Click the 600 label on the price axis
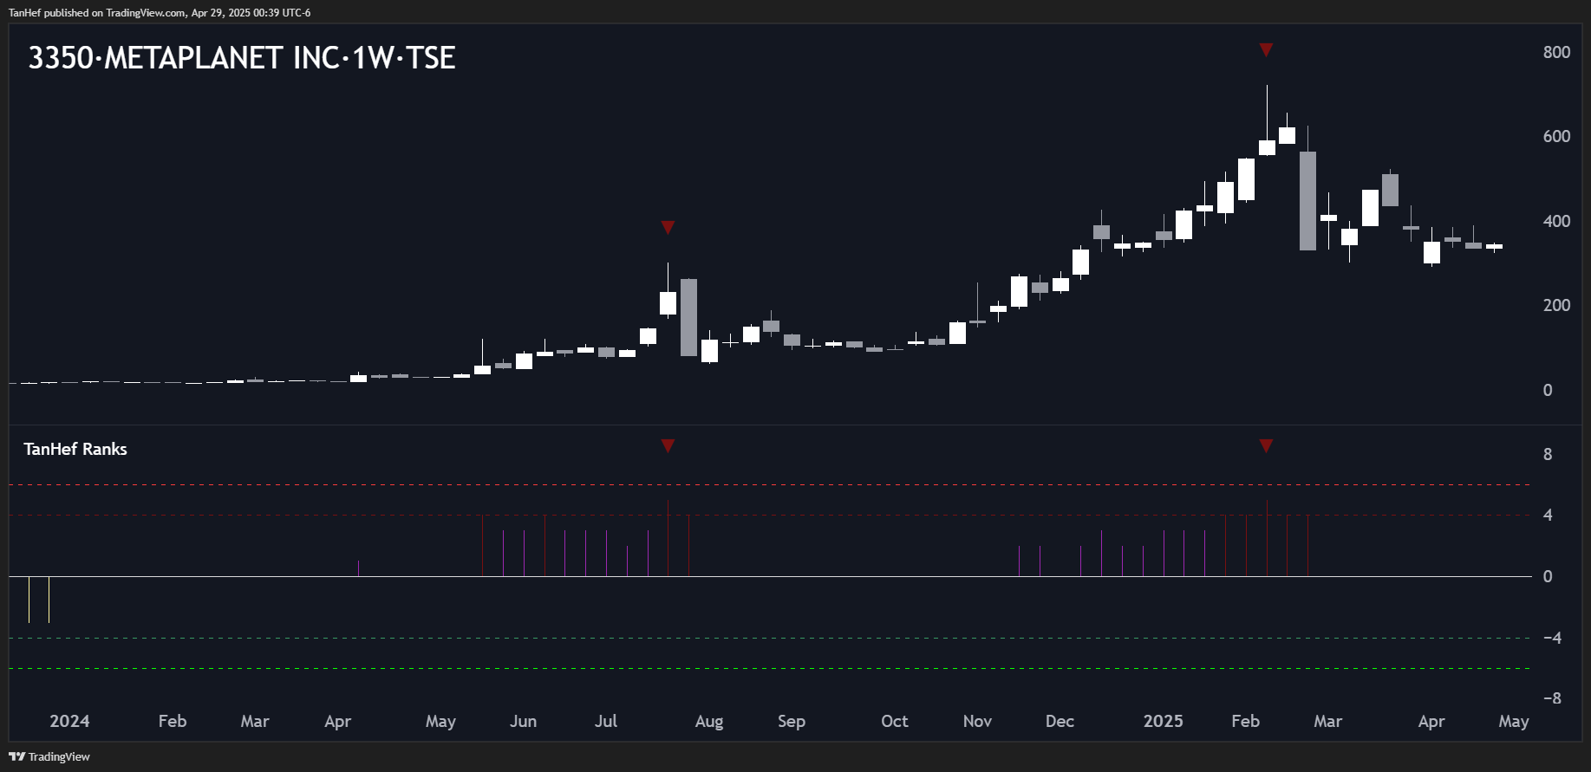Screen dimensions: 1591x772 (x=1556, y=136)
